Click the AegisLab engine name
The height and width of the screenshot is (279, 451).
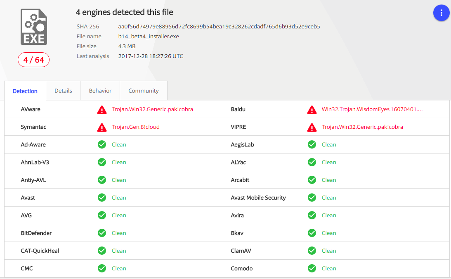[x=243, y=144]
